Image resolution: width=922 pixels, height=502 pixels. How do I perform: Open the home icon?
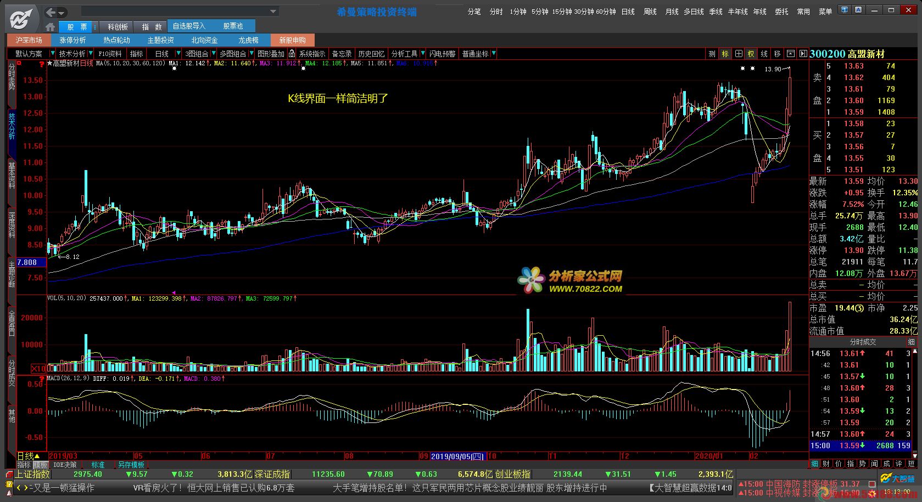51,26
